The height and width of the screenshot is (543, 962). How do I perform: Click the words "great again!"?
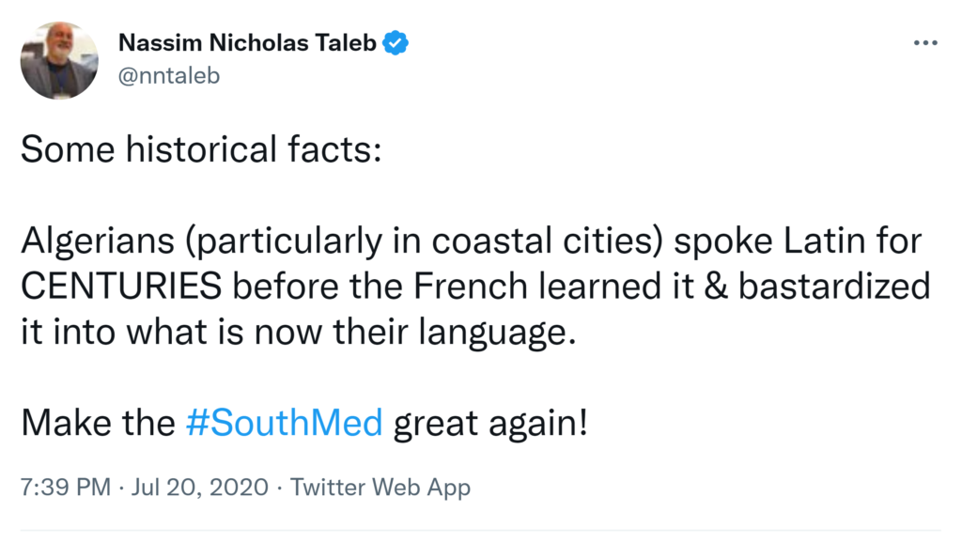point(490,423)
